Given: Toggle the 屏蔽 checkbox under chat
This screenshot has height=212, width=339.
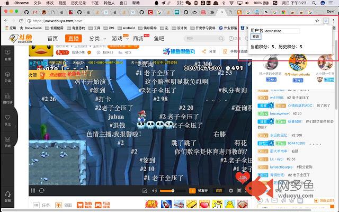Looking at the screenshot, I should tap(316, 201).
